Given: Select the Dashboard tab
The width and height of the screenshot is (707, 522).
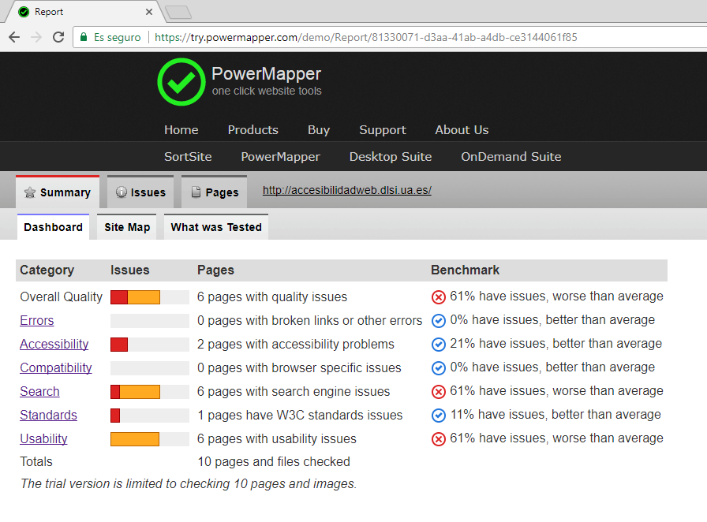Looking at the screenshot, I should click(x=53, y=227).
